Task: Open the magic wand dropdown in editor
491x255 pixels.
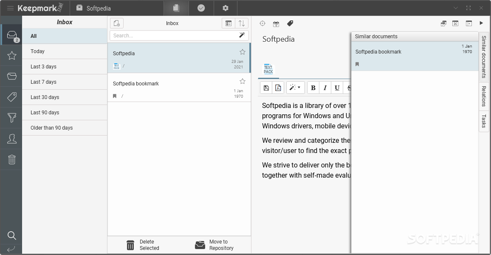Action: click(295, 88)
